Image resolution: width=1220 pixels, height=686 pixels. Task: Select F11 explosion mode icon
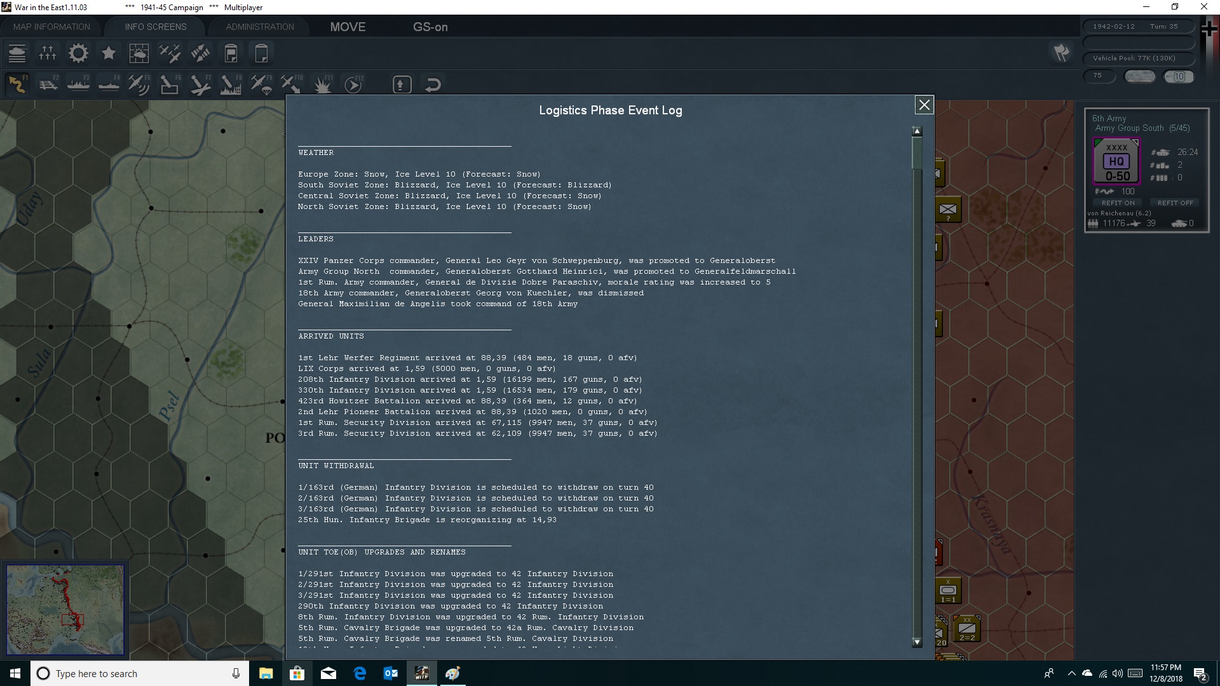point(322,84)
